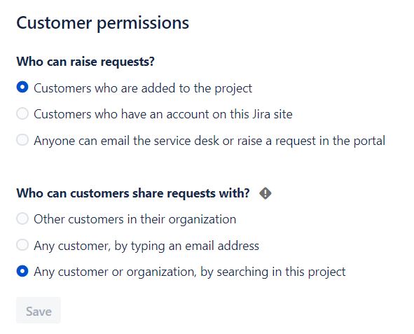Click label text 'Customers who have an account on this Jira site'
The height and width of the screenshot is (334, 414).
click(163, 115)
